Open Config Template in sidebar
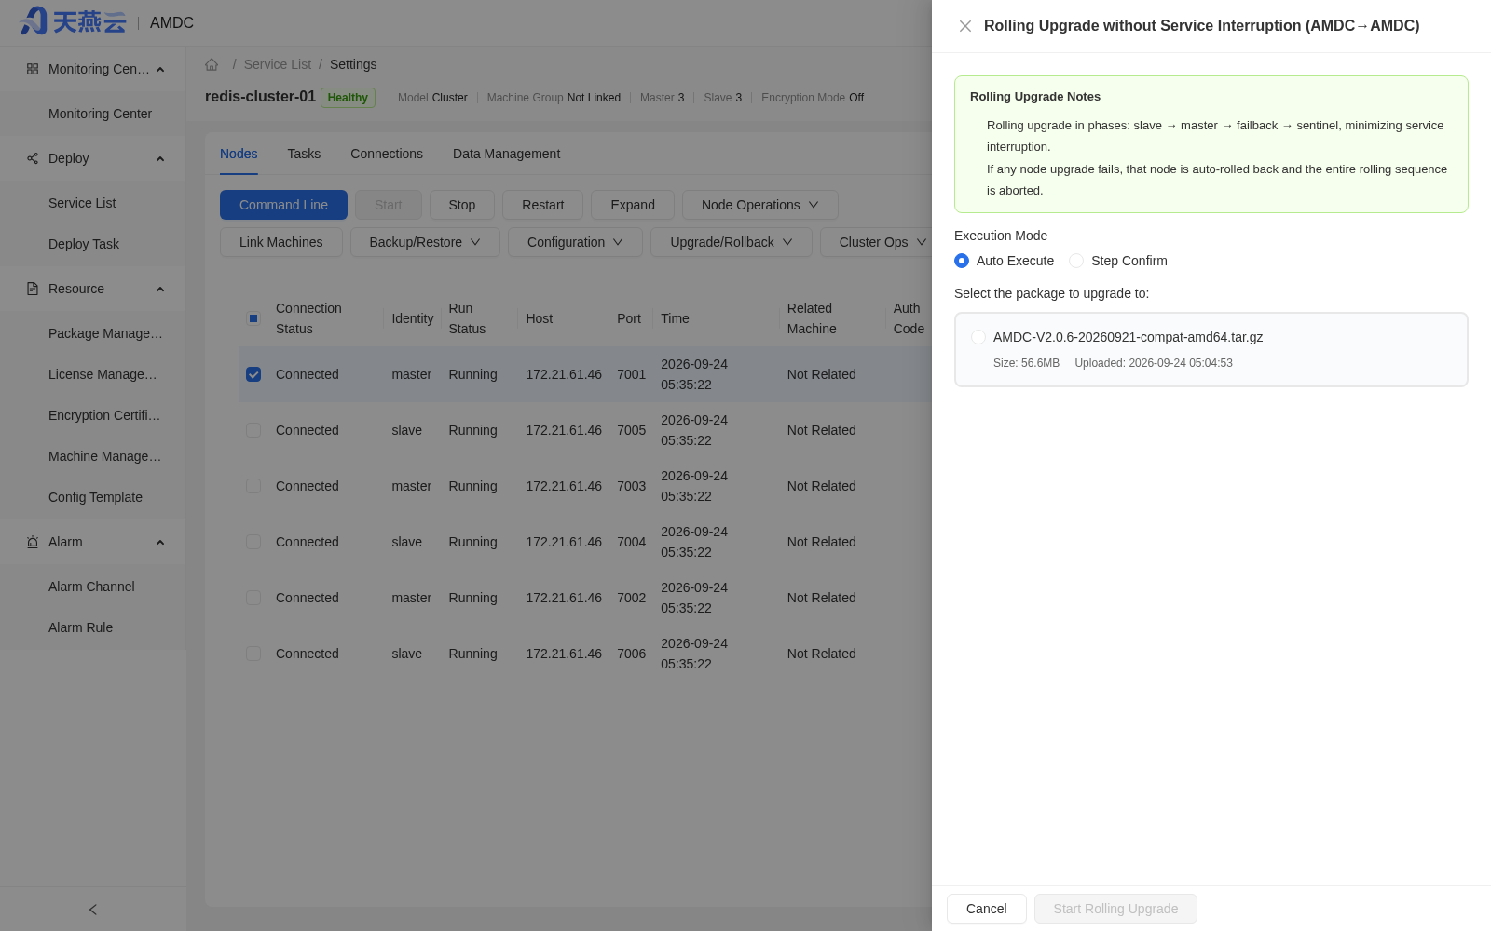The height and width of the screenshot is (931, 1491). click(93, 497)
